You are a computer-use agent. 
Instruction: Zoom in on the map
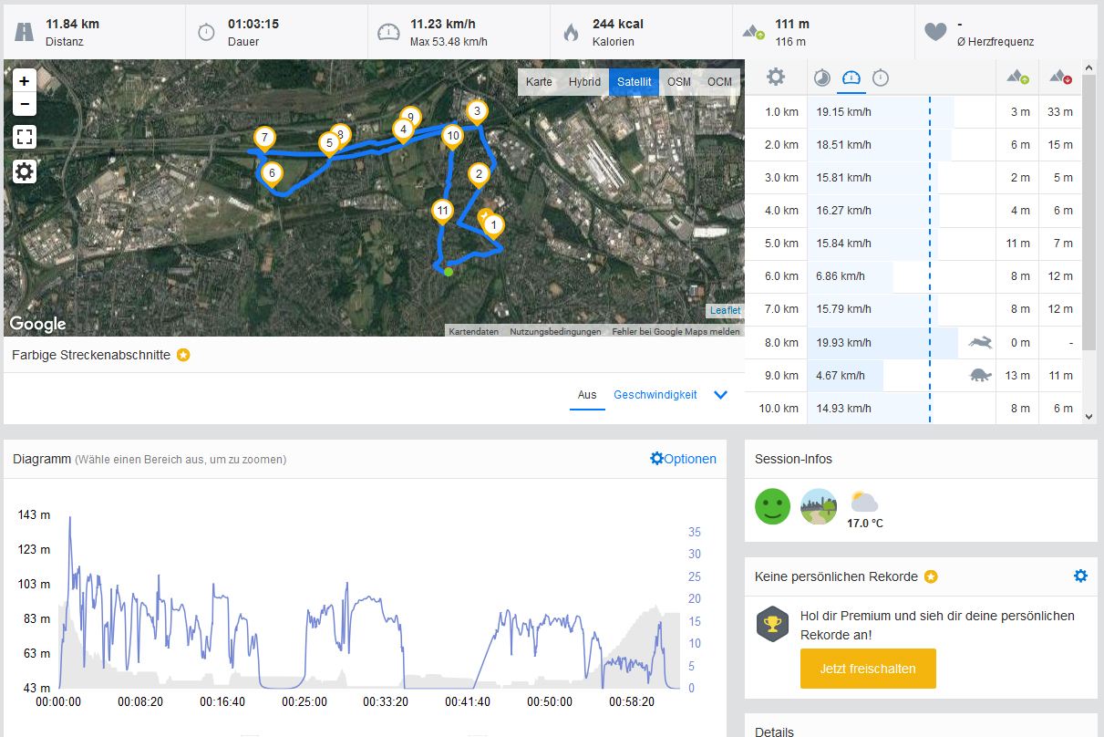pos(25,81)
